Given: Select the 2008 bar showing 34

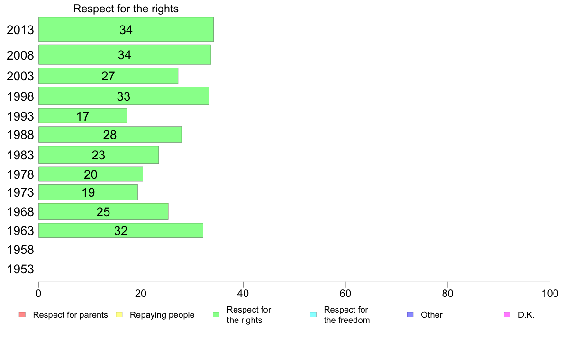Looking at the screenshot, I should coord(125,55).
